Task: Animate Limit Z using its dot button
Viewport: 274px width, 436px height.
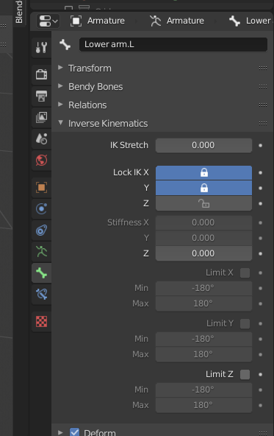Action: coord(261,375)
